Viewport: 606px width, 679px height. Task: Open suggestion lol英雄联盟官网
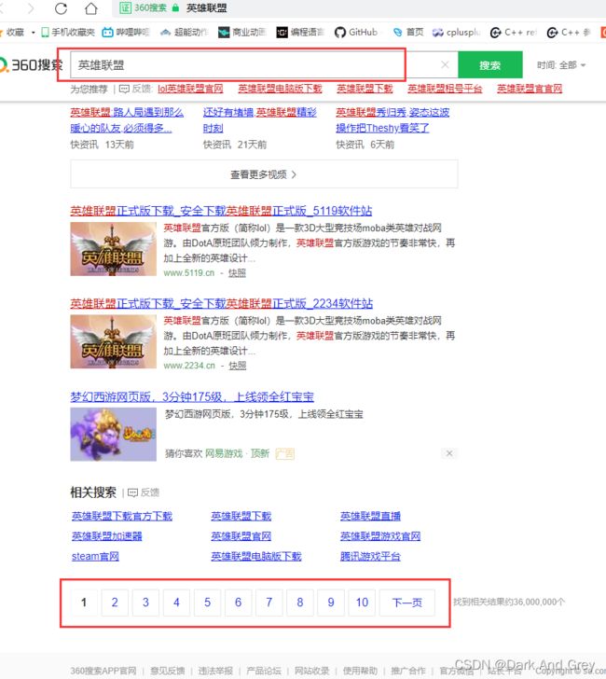[190, 89]
